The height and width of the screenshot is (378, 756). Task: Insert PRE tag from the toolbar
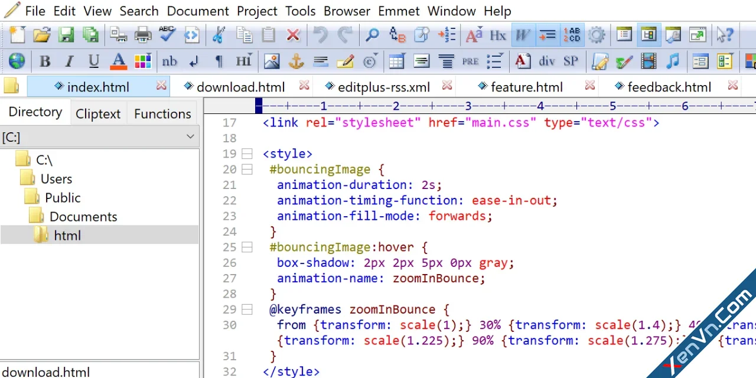tap(471, 61)
